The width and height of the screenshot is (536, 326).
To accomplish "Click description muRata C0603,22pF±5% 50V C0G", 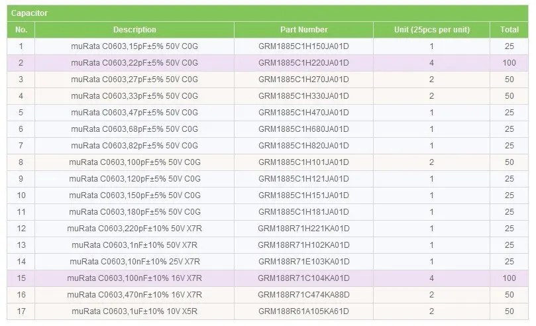I will [x=134, y=63].
